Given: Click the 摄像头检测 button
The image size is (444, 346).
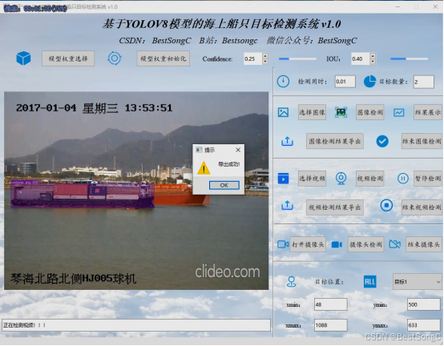Looking at the screenshot, I should (365, 244).
